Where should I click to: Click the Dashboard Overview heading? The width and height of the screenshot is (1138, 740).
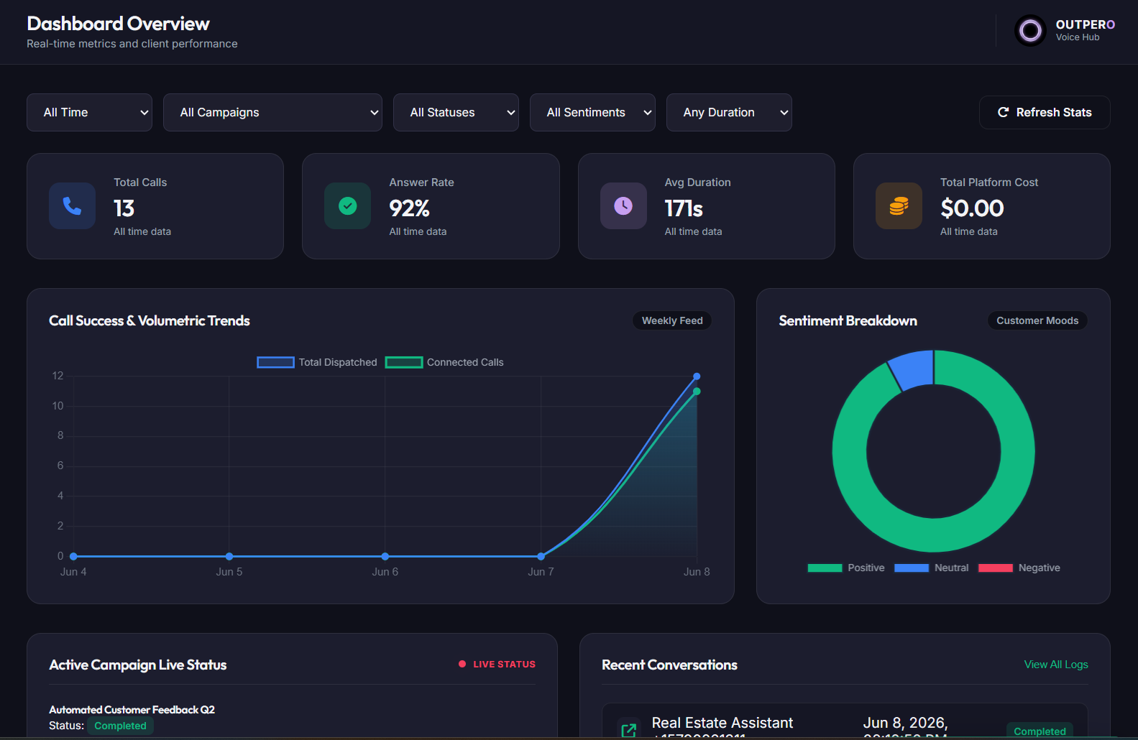pyautogui.click(x=118, y=24)
